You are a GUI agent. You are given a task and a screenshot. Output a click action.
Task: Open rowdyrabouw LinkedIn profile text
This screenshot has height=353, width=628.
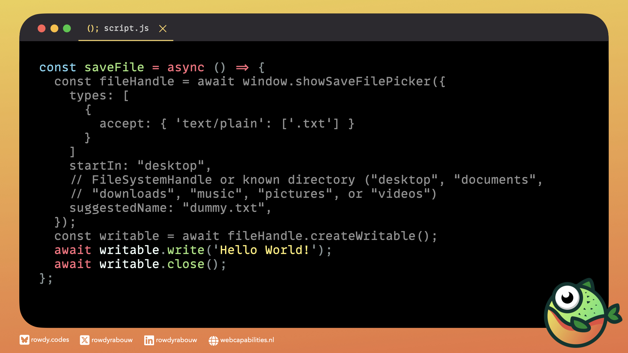tap(176, 340)
